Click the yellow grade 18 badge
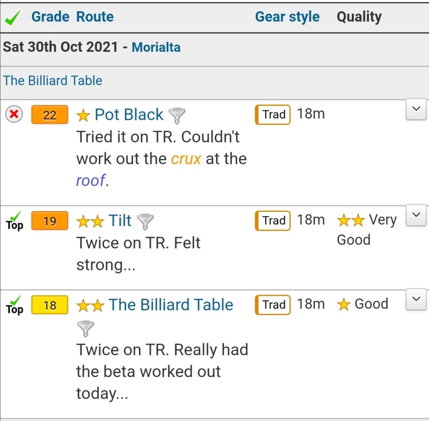 (50, 305)
